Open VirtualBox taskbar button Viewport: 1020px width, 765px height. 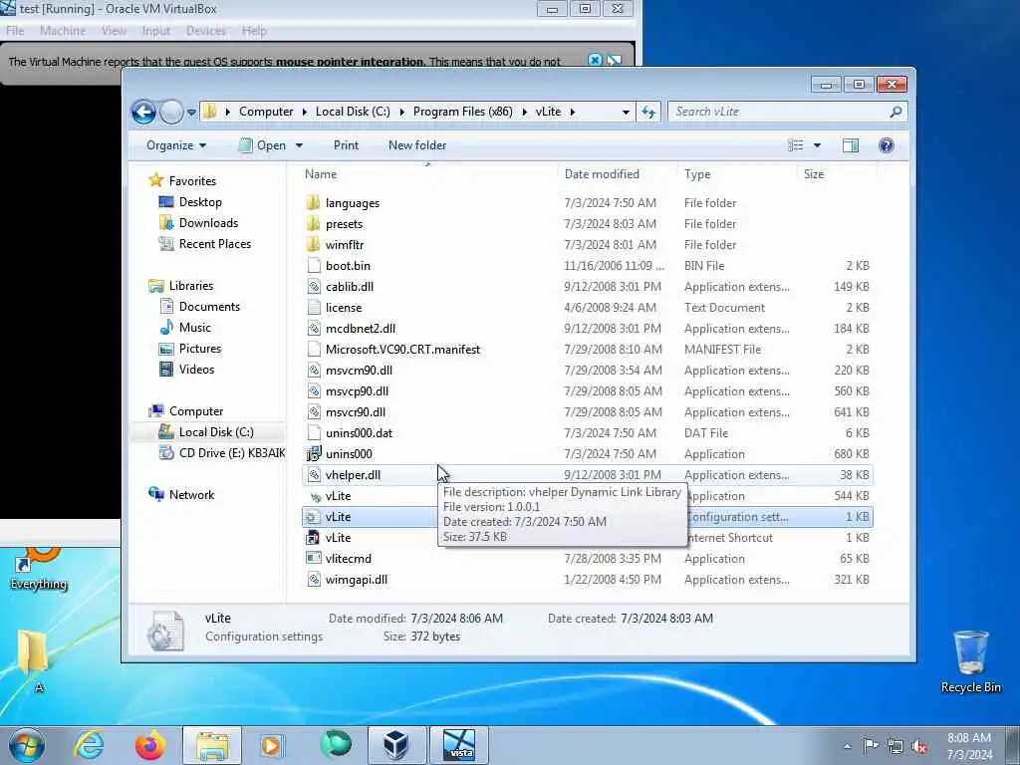pos(396,745)
